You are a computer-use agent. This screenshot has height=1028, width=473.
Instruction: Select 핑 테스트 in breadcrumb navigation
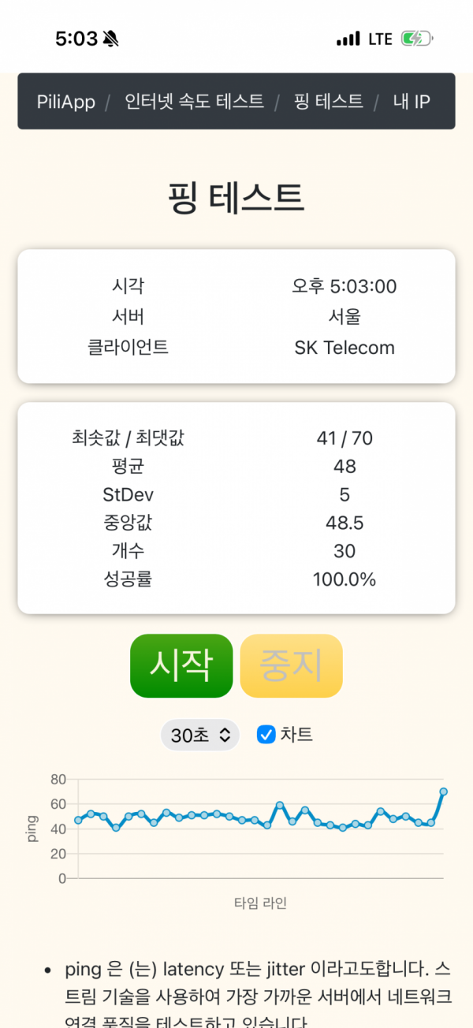(x=328, y=102)
